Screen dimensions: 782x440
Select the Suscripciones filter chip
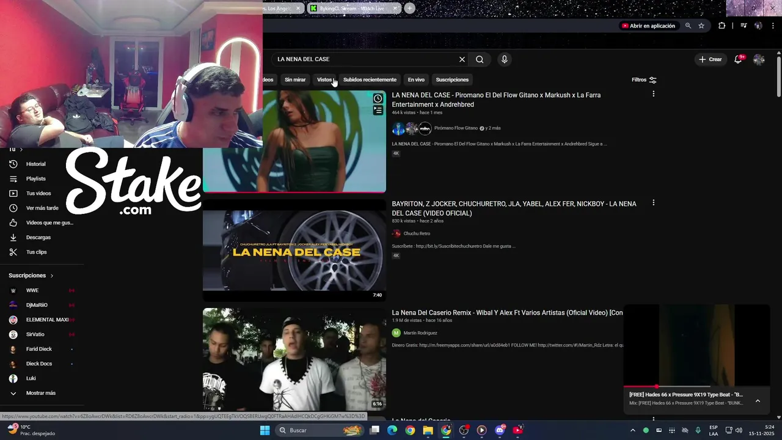click(x=452, y=79)
